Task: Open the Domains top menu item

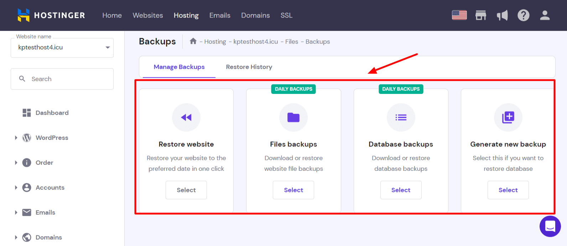Action: coord(255,15)
